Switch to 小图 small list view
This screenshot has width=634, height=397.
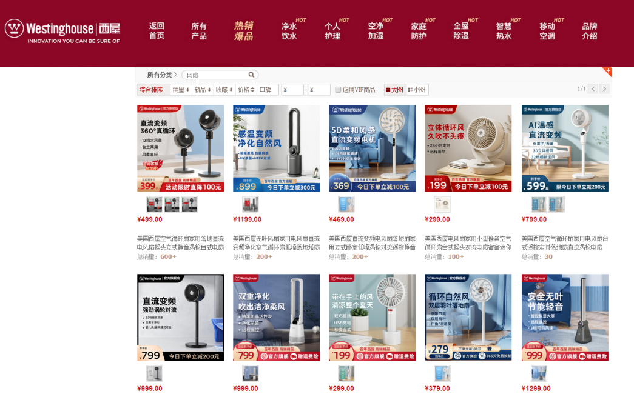pos(417,90)
